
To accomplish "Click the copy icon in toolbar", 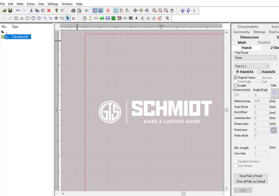I will [37, 11].
